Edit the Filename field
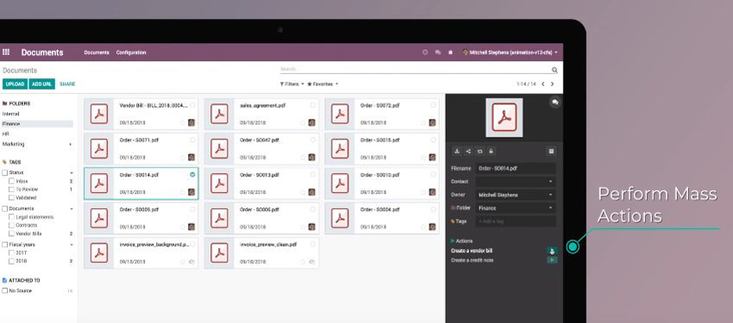 click(516, 168)
